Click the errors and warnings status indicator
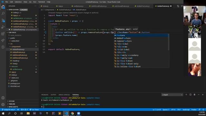This screenshot has height=116, width=206. [x=24, y=110]
